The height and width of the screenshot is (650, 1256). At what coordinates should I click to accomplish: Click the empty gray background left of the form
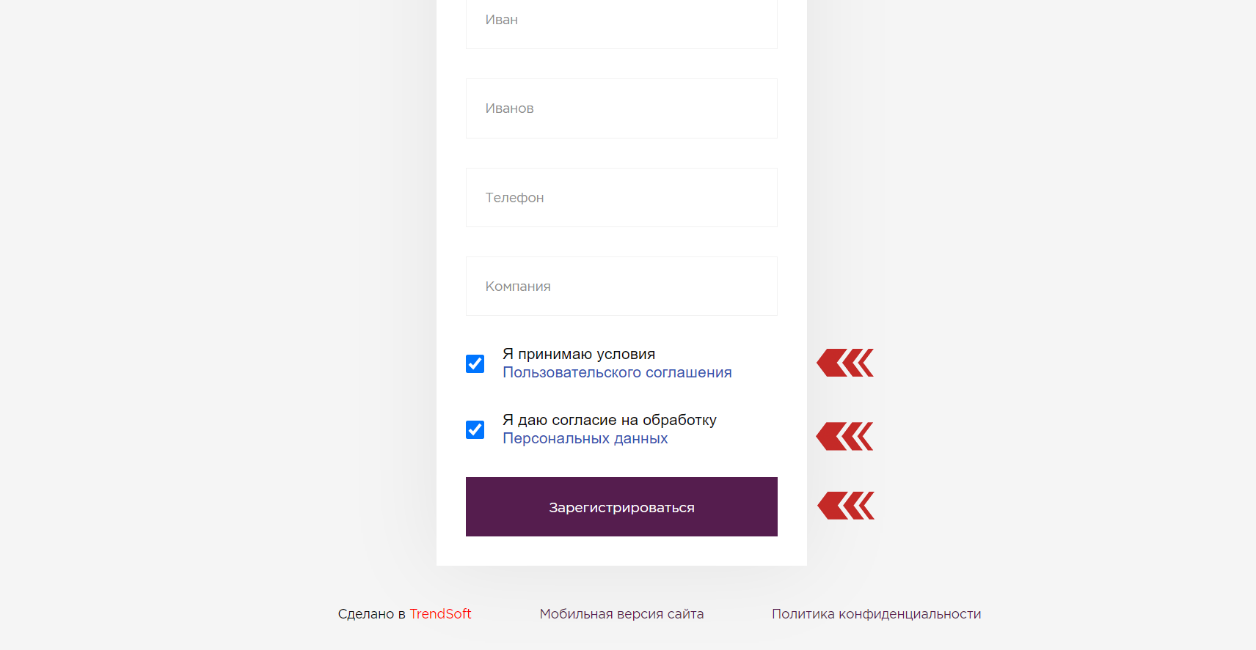click(220, 293)
